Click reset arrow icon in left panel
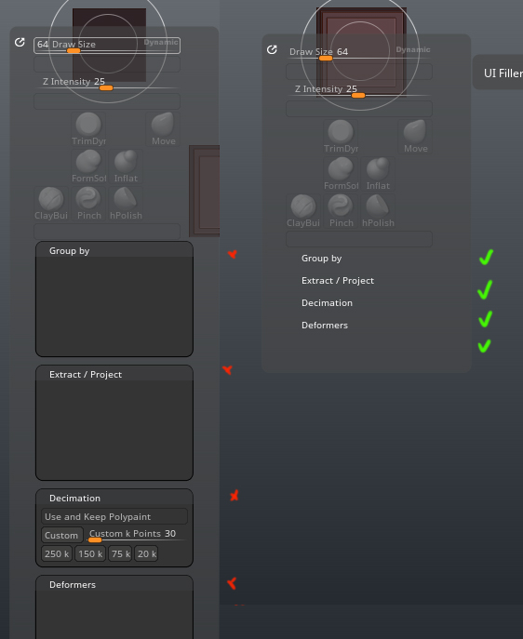Viewport: 523px width, 639px height. [20, 43]
